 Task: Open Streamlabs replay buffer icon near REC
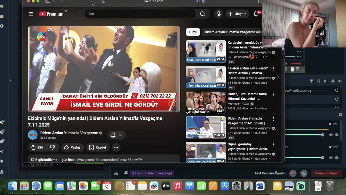tap(304, 173)
